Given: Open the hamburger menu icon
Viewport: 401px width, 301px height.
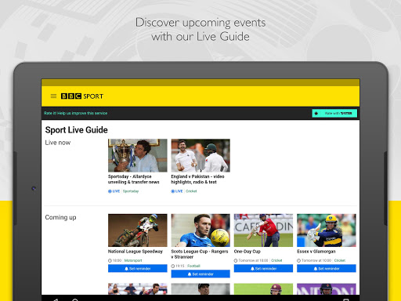Looking at the screenshot, I should pos(53,96).
